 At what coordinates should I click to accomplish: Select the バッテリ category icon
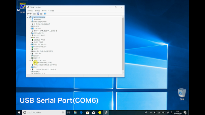click(x=32, y=49)
